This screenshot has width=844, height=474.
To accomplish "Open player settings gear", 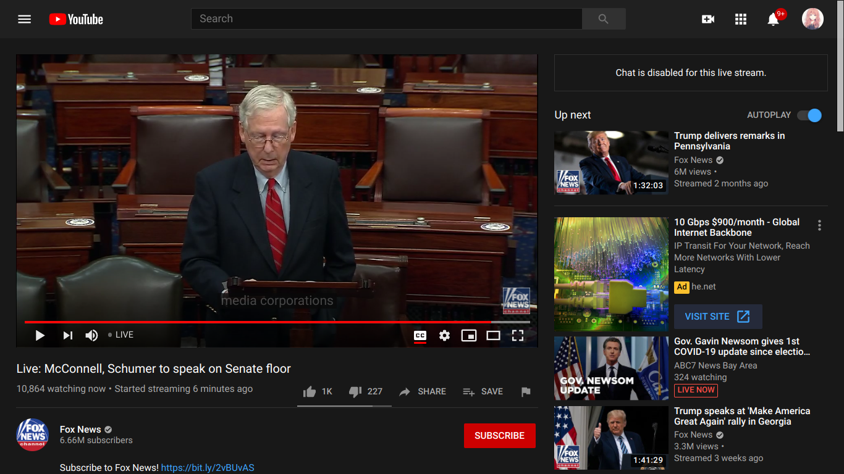I will point(444,336).
